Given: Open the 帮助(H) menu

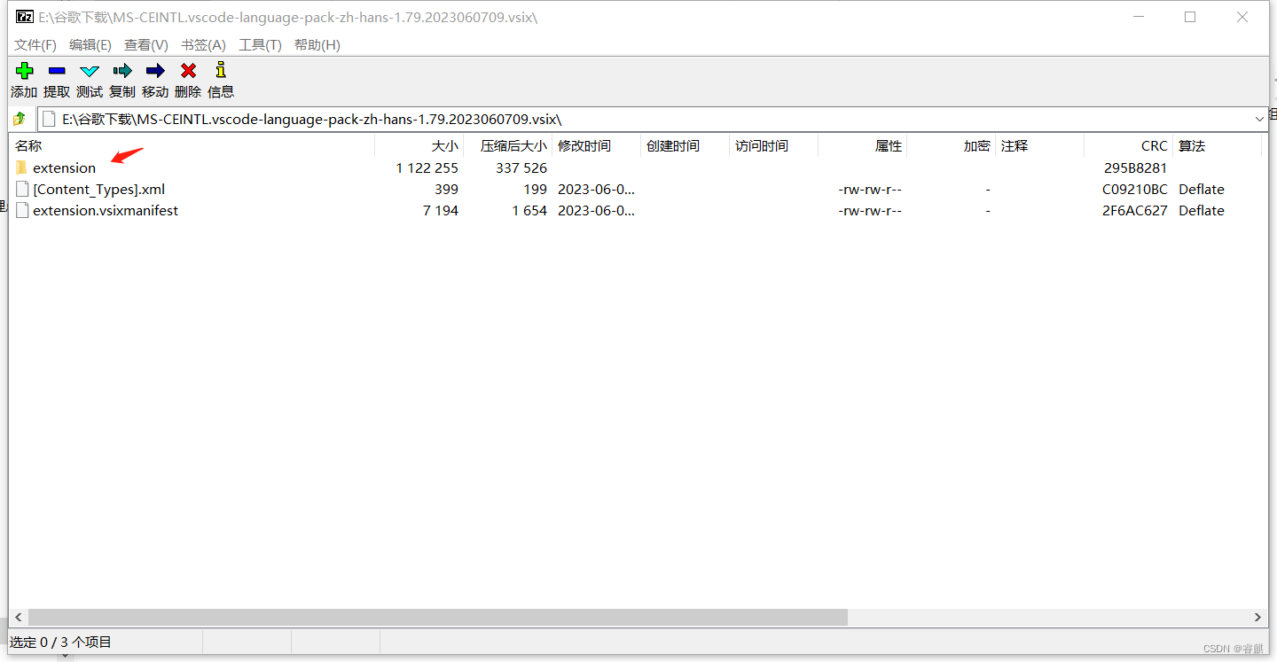Looking at the screenshot, I should click(317, 45).
